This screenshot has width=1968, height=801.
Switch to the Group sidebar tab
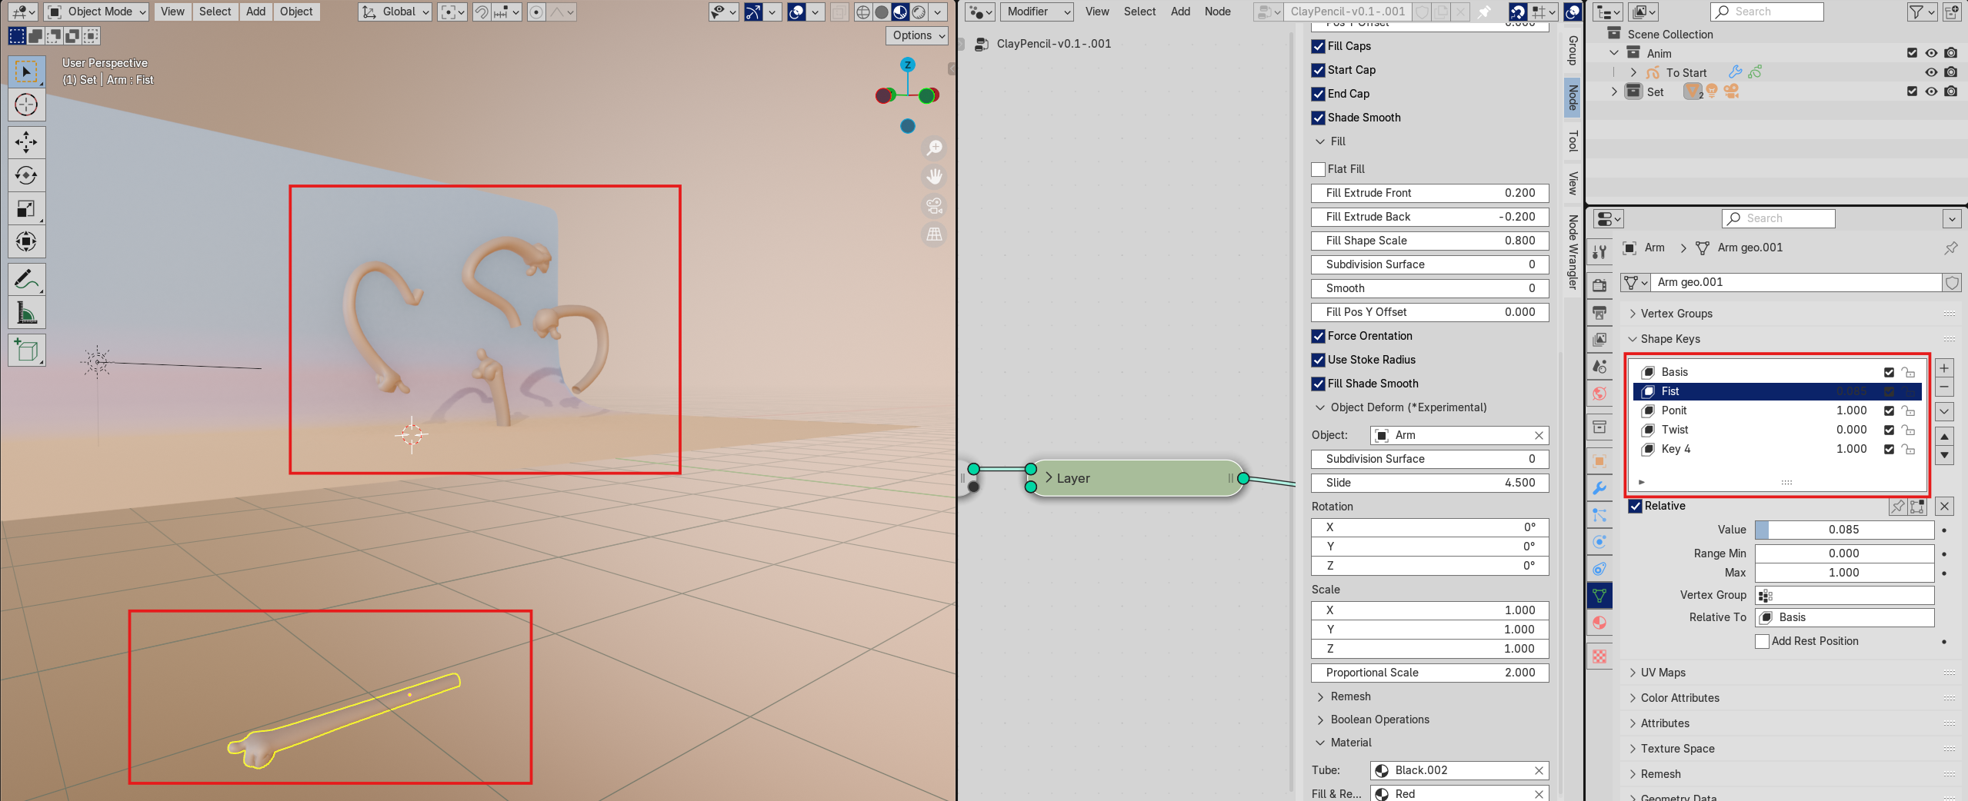click(x=1573, y=51)
